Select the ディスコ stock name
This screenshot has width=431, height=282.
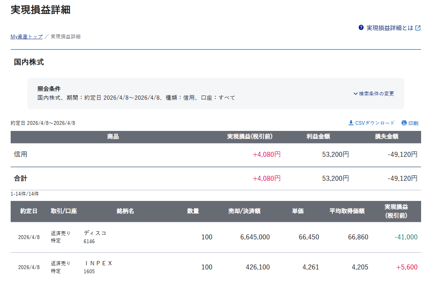point(95,233)
